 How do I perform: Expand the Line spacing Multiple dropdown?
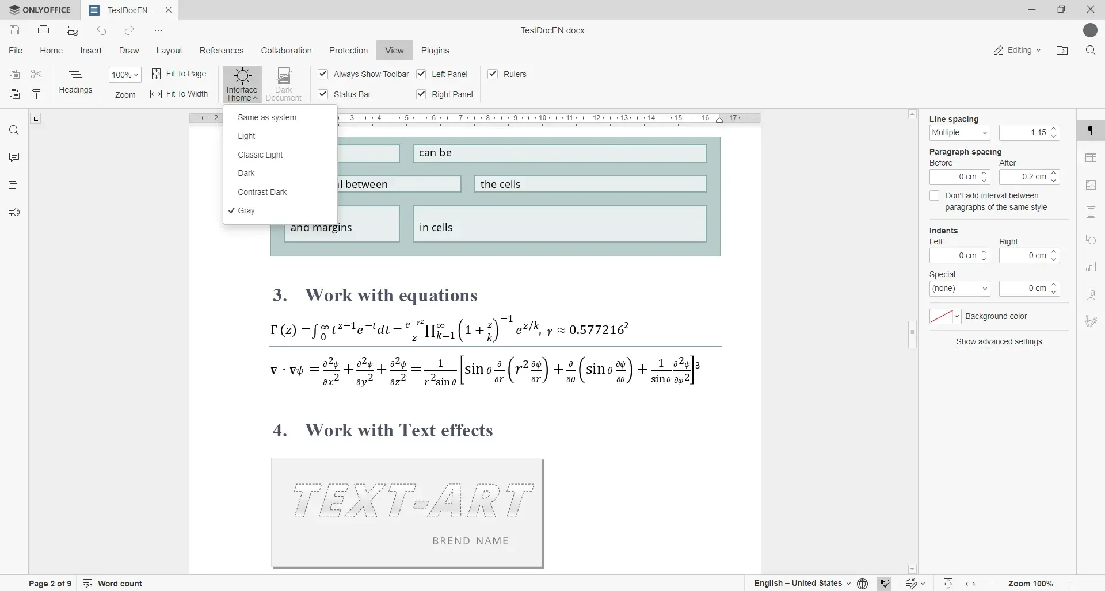(960, 133)
